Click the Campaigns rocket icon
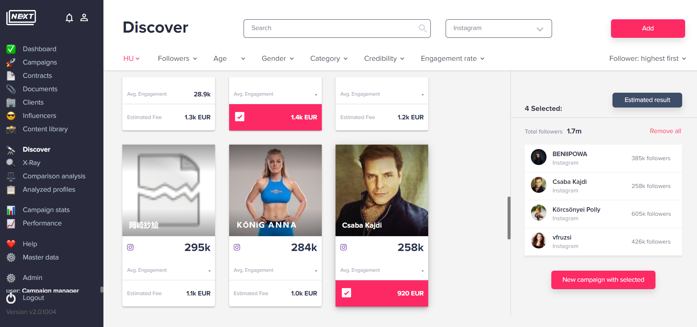697x327 pixels. point(11,62)
